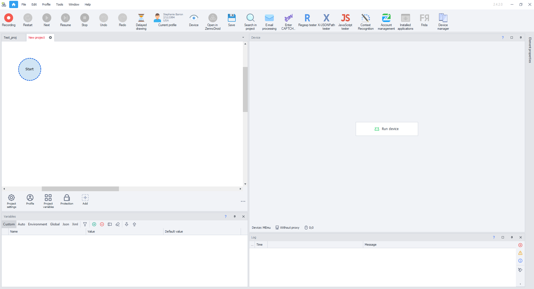Image resolution: width=534 pixels, height=289 pixels.
Task: Open E-mail processing tool
Action: [269, 21]
